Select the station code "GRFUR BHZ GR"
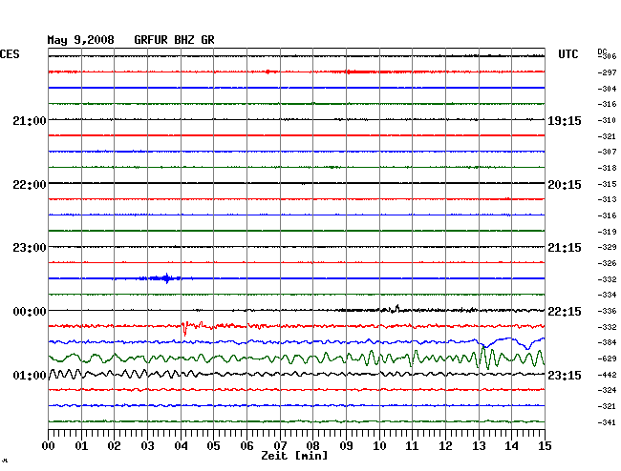621x471 pixels. (x=174, y=40)
